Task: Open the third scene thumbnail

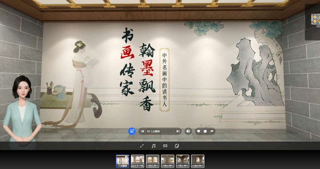Action: 153,161
